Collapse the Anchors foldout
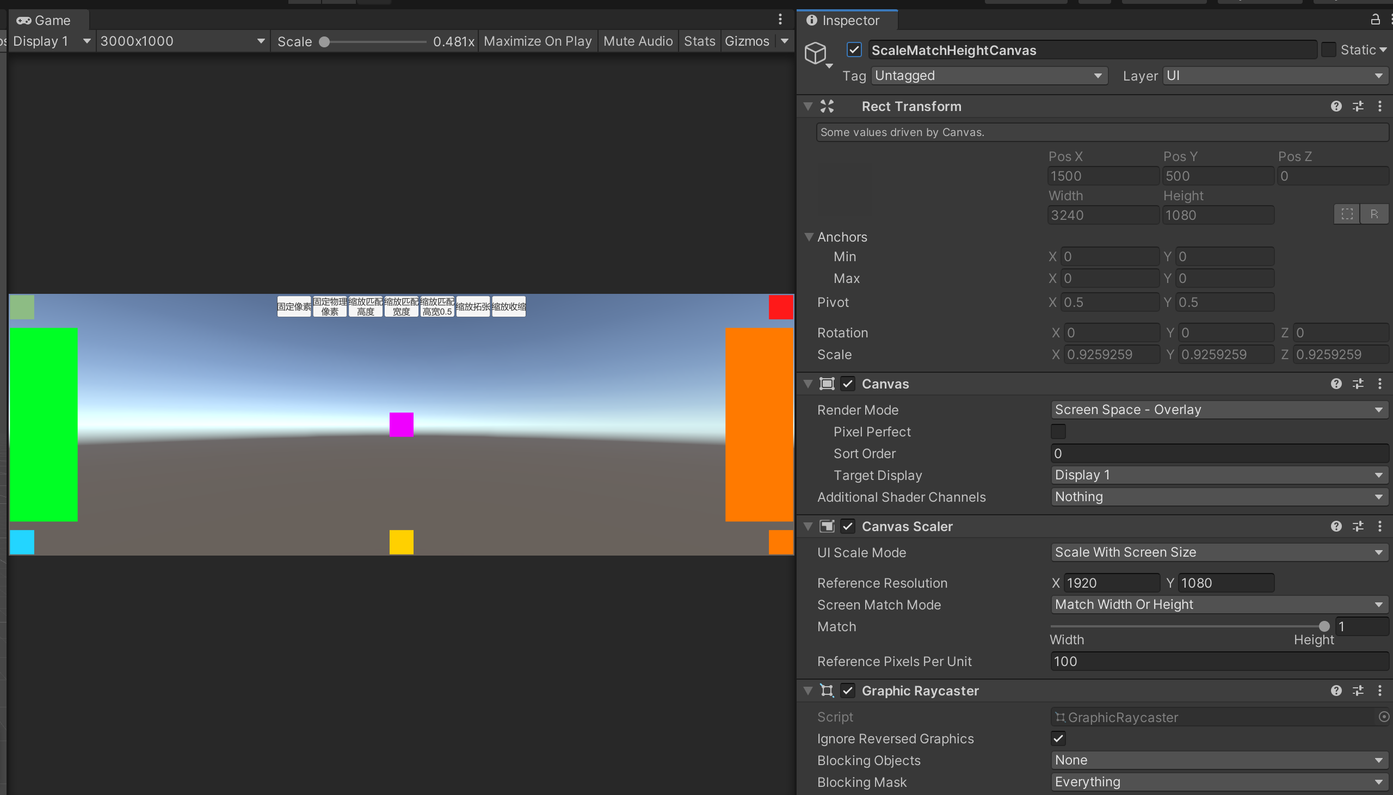 point(809,236)
